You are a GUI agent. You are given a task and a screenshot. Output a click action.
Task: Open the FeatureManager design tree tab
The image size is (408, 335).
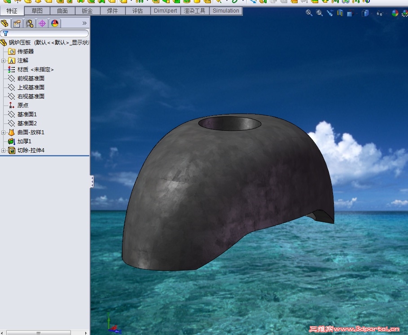coord(5,23)
